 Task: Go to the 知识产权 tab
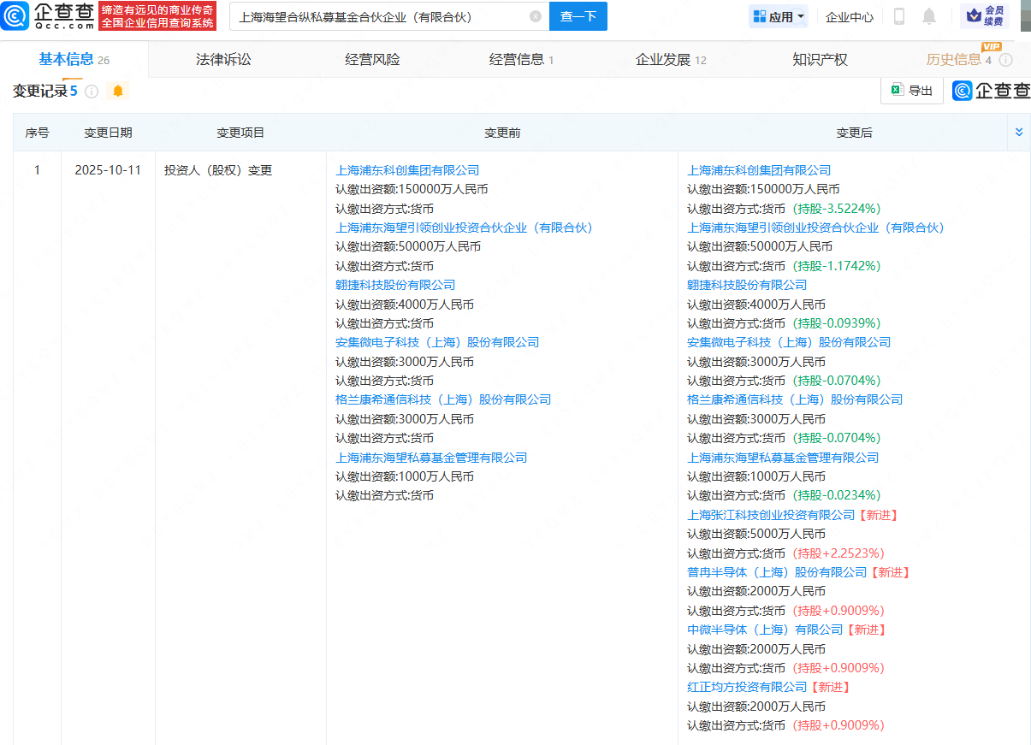point(820,60)
